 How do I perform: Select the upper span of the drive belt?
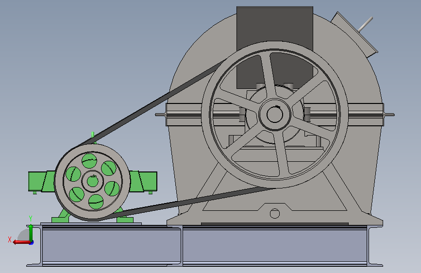click(x=152, y=103)
